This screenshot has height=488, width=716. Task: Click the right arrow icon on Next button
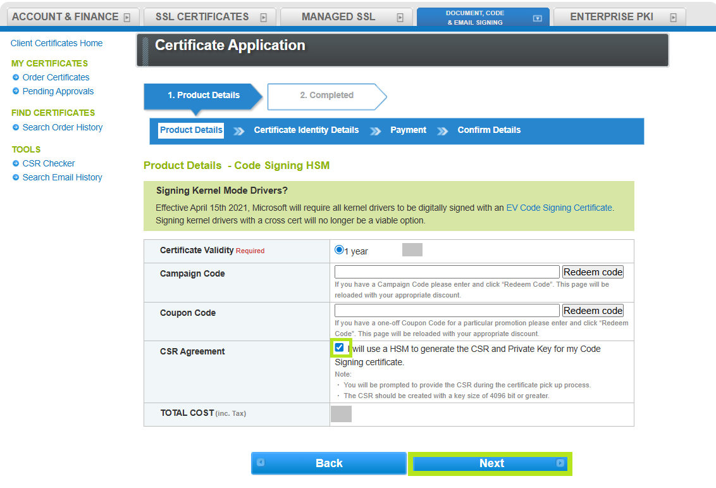560,463
